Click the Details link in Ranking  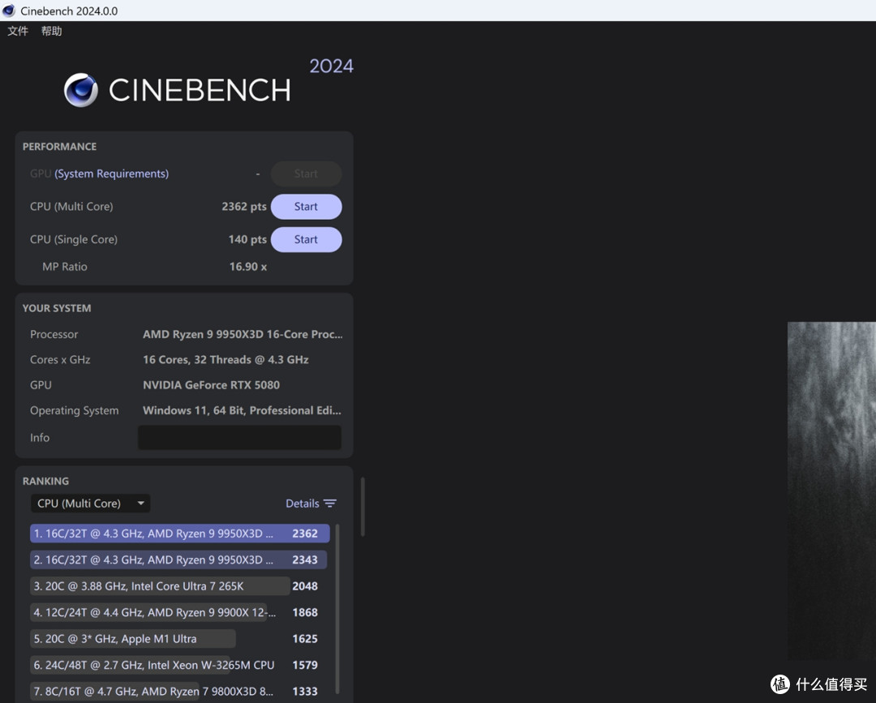[303, 504]
